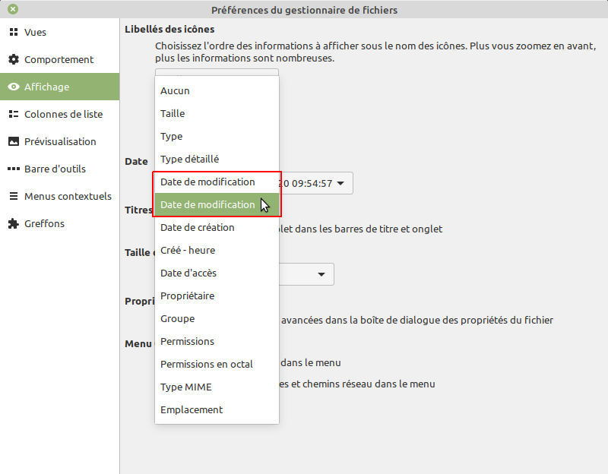Open the Barre d'outils section
Screen dimensions: 608x474
coord(60,169)
